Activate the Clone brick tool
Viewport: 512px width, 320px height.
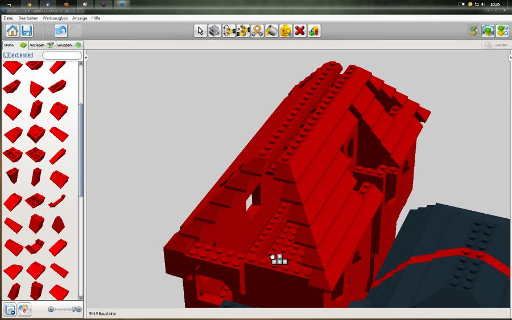click(x=214, y=31)
